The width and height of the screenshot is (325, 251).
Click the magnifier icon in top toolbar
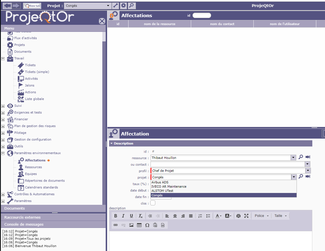click(132, 6)
